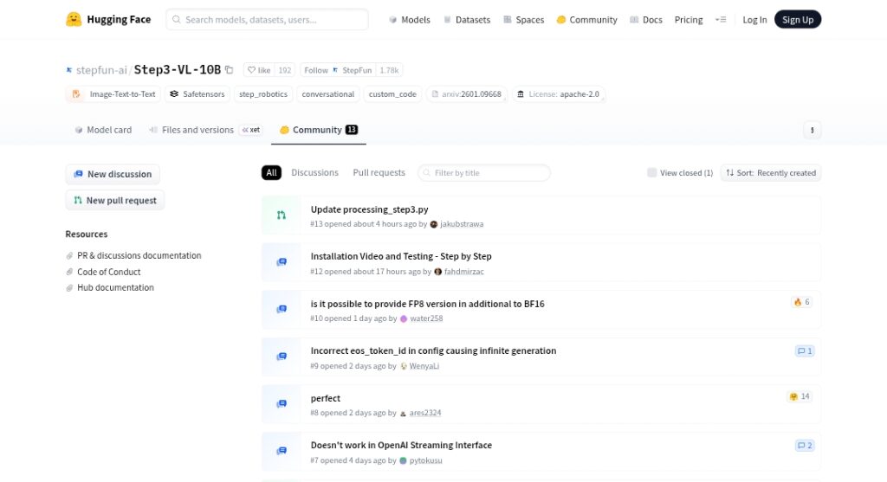
Task: Click the comment count on the eos_token_id discussion
Action: (804, 351)
